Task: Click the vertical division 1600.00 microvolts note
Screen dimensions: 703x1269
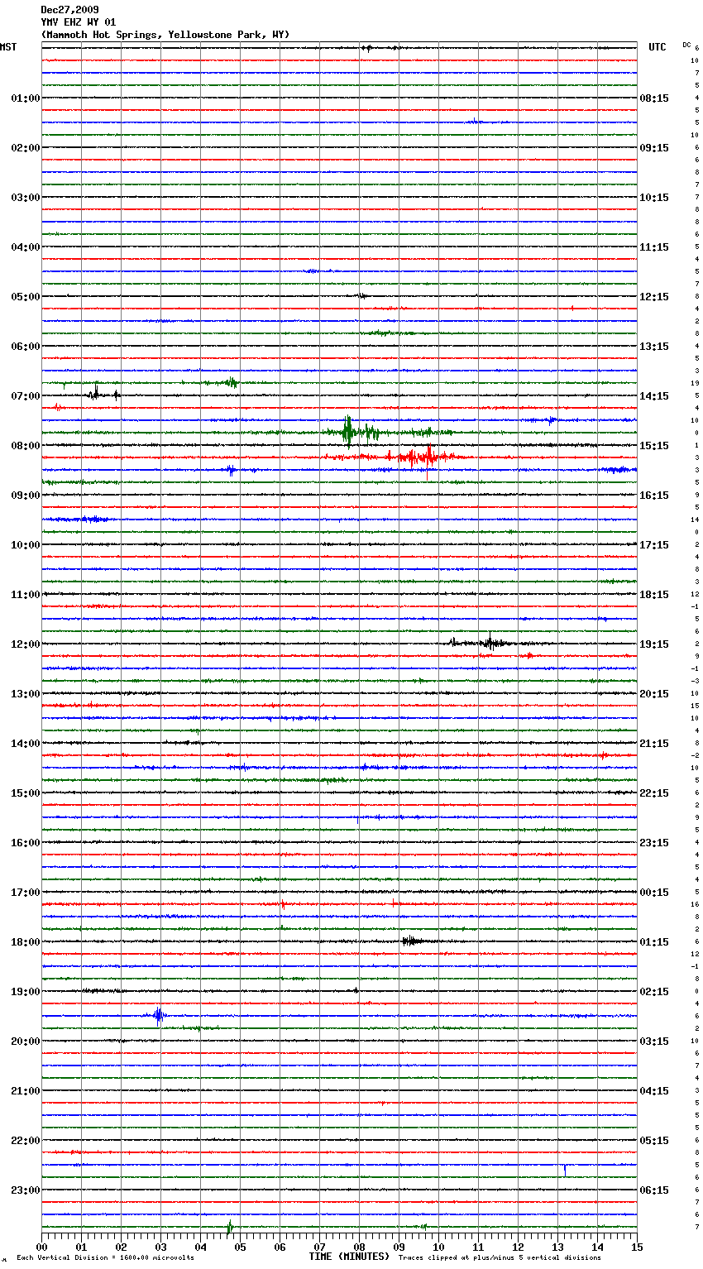Action: [x=105, y=1258]
